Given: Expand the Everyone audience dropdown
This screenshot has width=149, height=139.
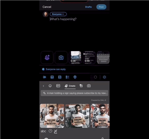Looking at the screenshot, I should (x=58, y=14).
